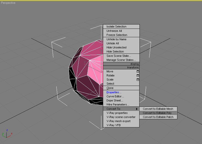Choose Isolate Selection from context menu
Screen dimensions: 202x144
[121, 27]
